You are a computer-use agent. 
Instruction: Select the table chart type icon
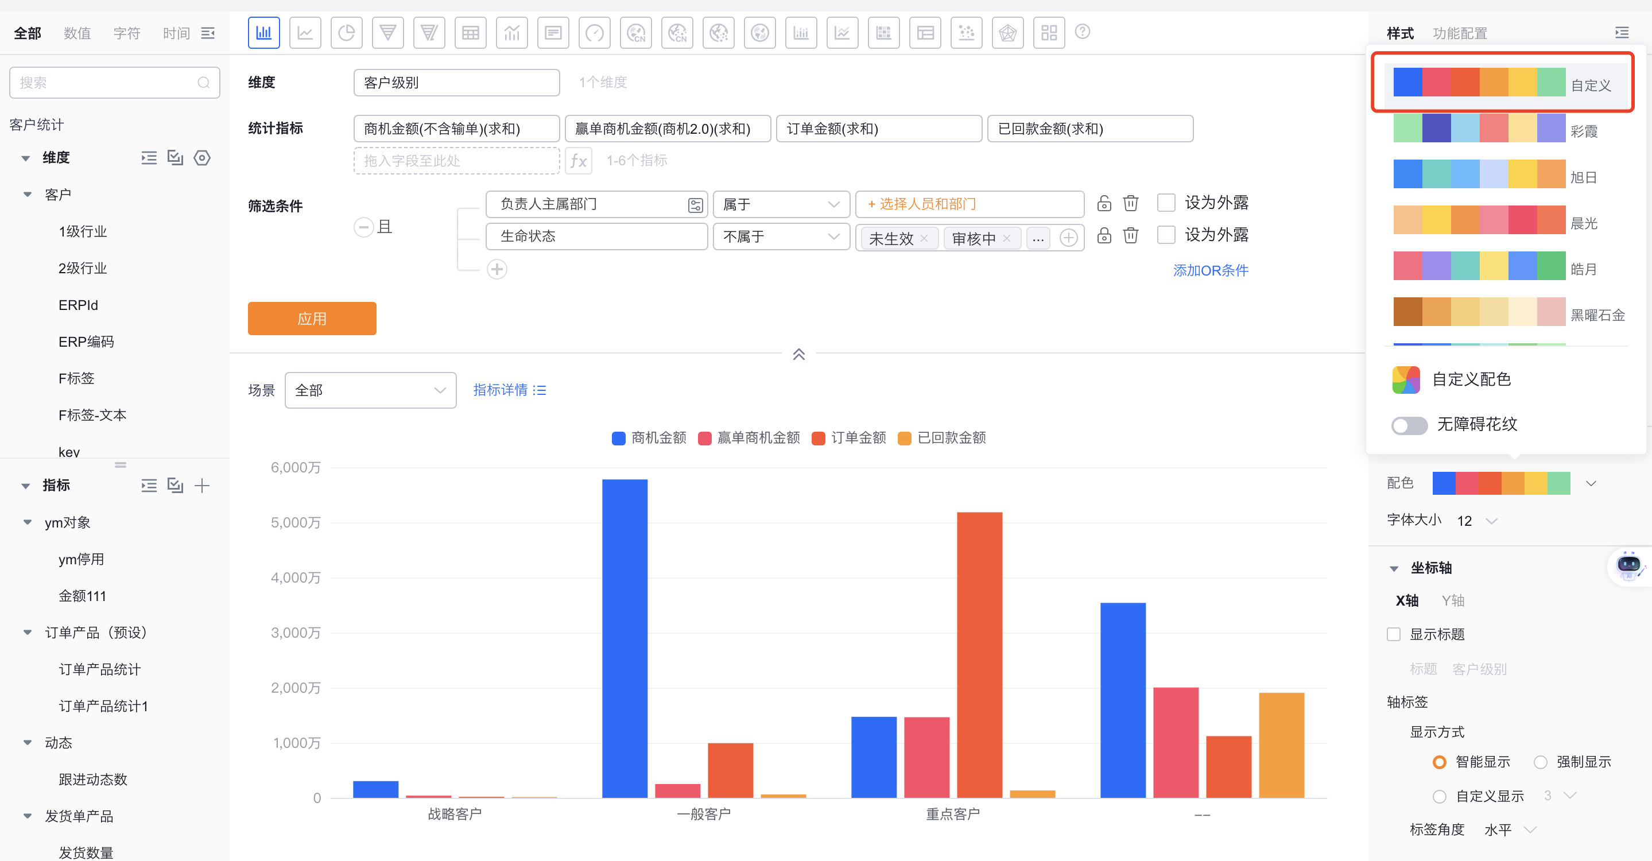click(470, 33)
